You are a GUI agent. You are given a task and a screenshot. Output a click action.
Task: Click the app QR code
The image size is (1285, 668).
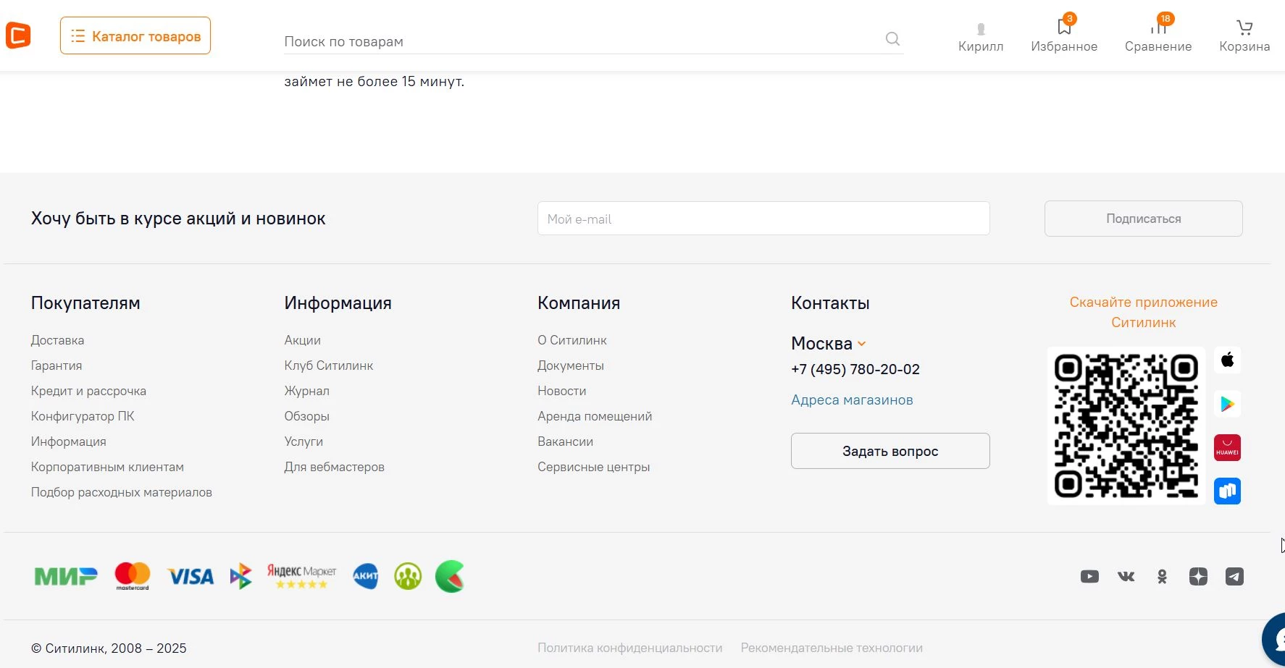click(x=1126, y=426)
